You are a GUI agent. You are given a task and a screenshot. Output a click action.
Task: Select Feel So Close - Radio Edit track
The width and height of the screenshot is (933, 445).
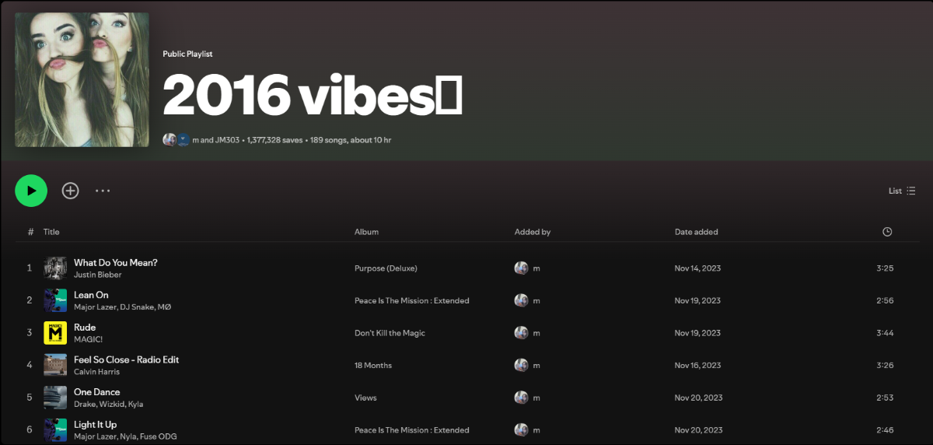(127, 359)
